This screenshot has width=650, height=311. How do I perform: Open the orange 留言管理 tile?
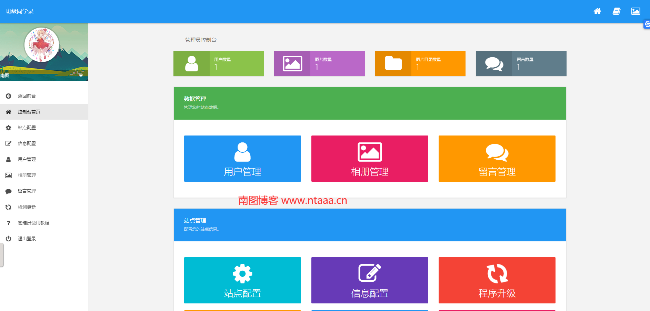tap(497, 159)
